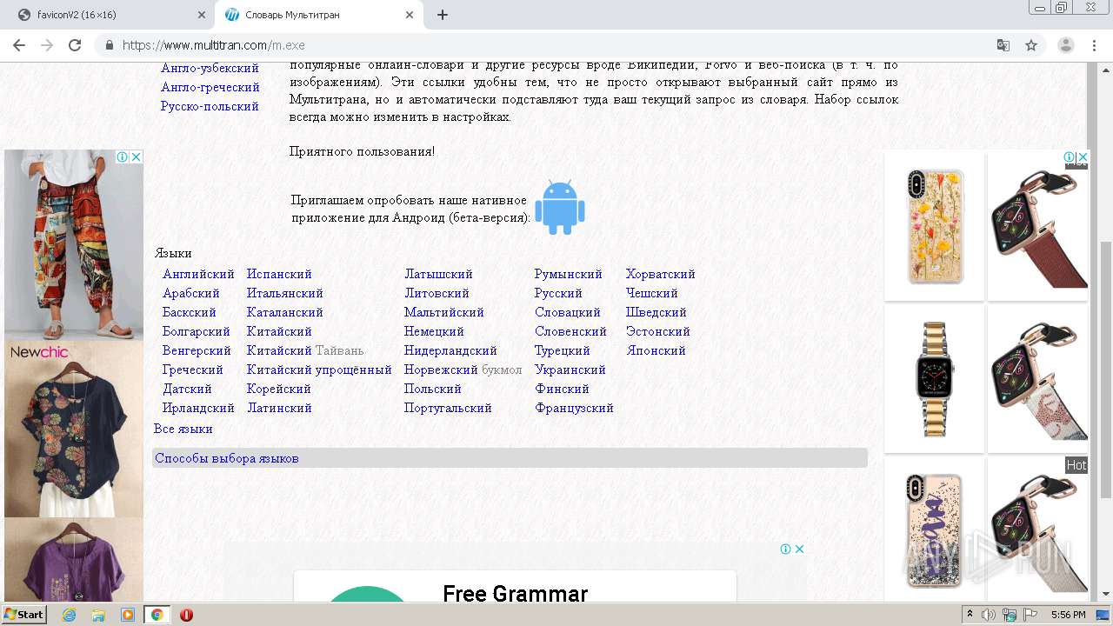Click the tray volume speaker icon
The image size is (1113, 626).
coord(989,615)
